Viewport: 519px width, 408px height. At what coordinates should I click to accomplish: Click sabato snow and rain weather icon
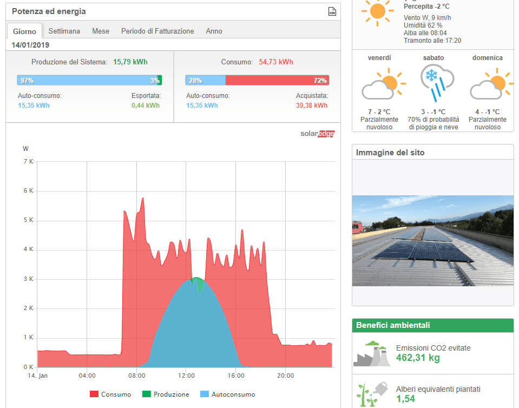(437, 83)
